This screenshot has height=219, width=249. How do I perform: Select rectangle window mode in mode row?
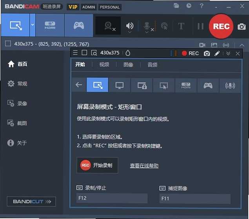(x=98, y=85)
